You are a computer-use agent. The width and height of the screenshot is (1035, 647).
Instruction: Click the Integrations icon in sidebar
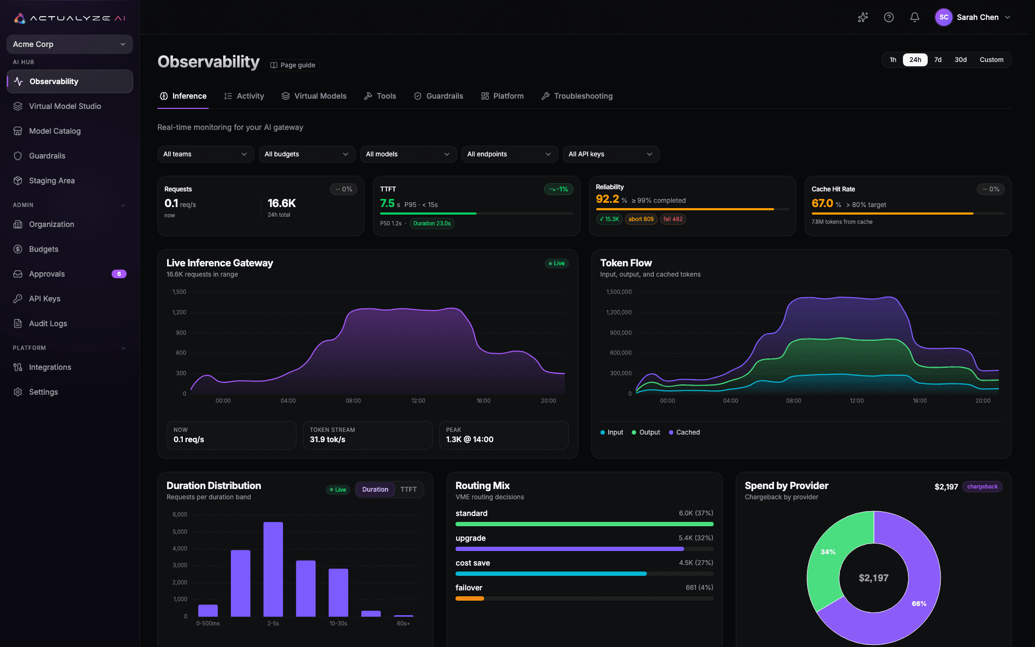tap(18, 367)
